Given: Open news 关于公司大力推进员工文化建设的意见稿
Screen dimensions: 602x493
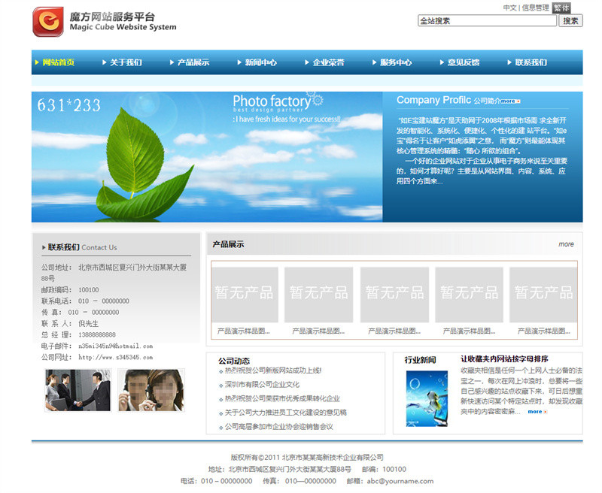Looking at the screenshot, I should coord(286,413).
